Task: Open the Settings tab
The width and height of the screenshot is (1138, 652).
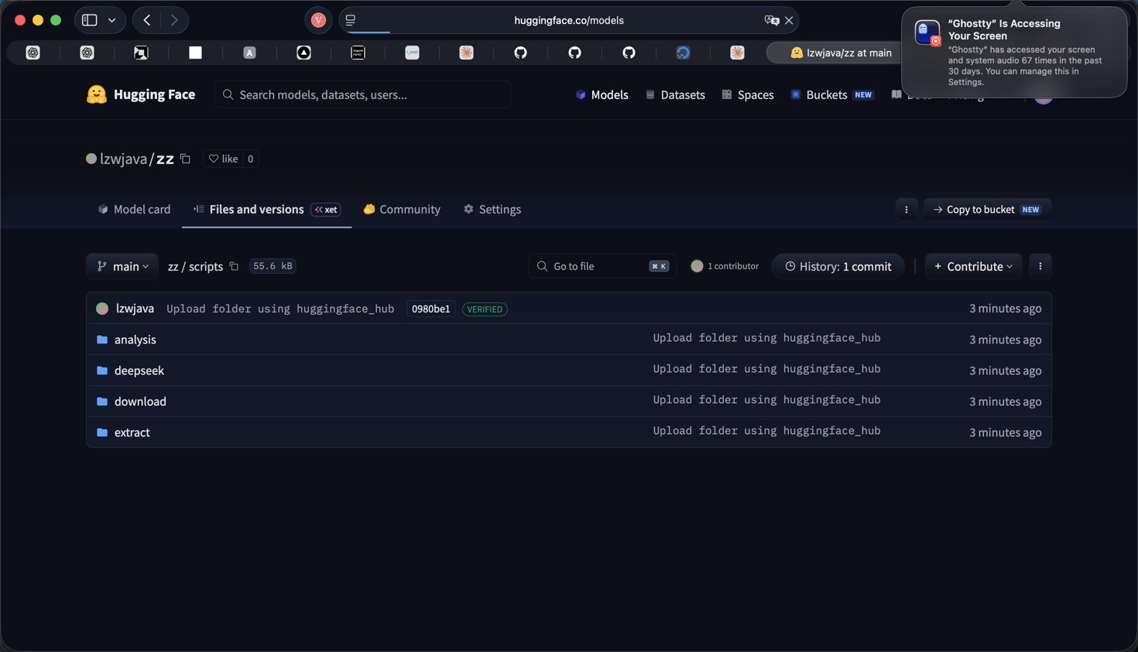Action: click(492, 210)
